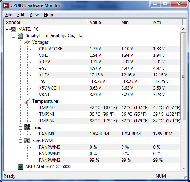
Task: Collapse the Temperatures group
Action: 20,102
